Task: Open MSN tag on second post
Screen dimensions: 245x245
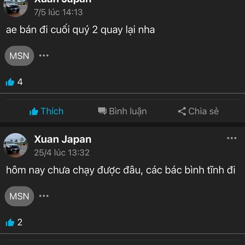Action: (x=19, y=196)
